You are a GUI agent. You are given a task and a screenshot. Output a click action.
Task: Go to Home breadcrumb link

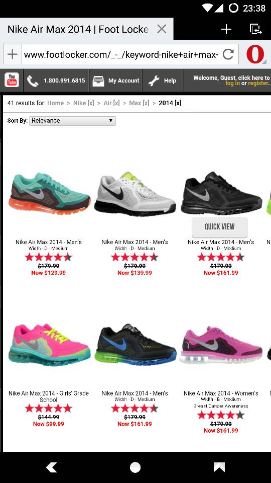56,103
